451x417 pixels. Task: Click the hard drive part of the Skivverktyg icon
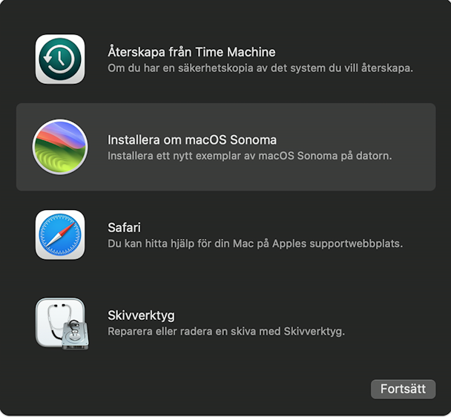click(76, 335)
